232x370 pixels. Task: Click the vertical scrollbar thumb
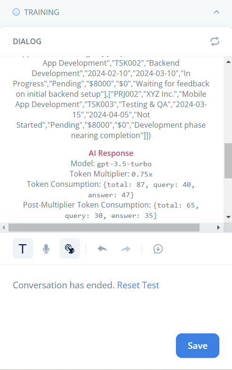point(228,161)
